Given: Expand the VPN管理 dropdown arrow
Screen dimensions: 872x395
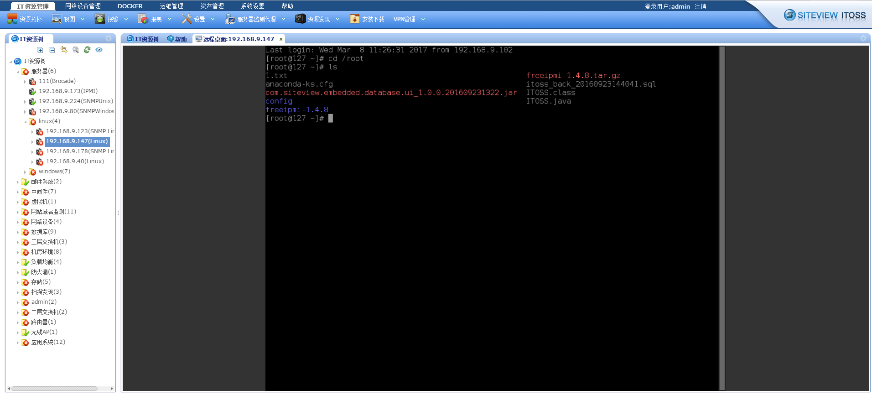Looking at the screenshot, I should [423, 19].
